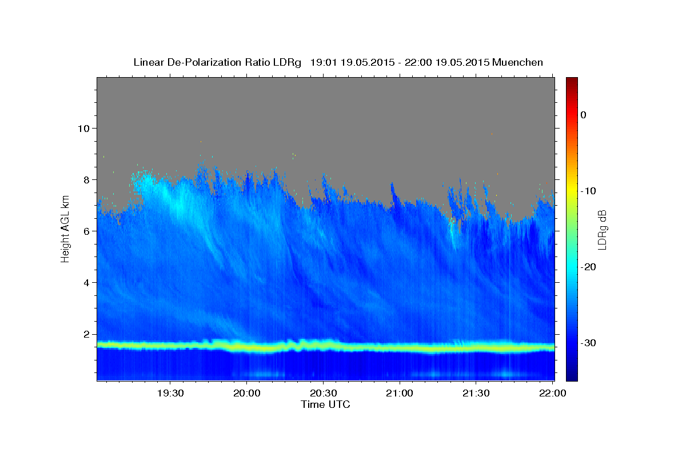Screen dimensions: 686x457
Task: Click the date range "19:01 19.05.2015 - 22:00 19.05.2015"
Action: [x=398, y=62]
